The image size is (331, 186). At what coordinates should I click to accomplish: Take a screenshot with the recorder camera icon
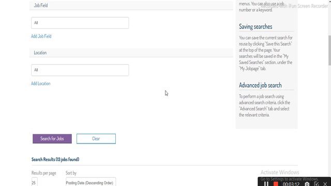[307, 184]
